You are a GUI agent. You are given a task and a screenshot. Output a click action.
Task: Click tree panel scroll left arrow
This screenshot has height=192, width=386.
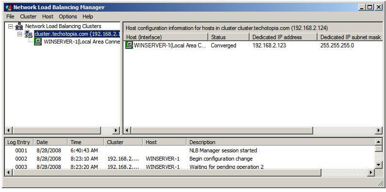click(9, 130)
